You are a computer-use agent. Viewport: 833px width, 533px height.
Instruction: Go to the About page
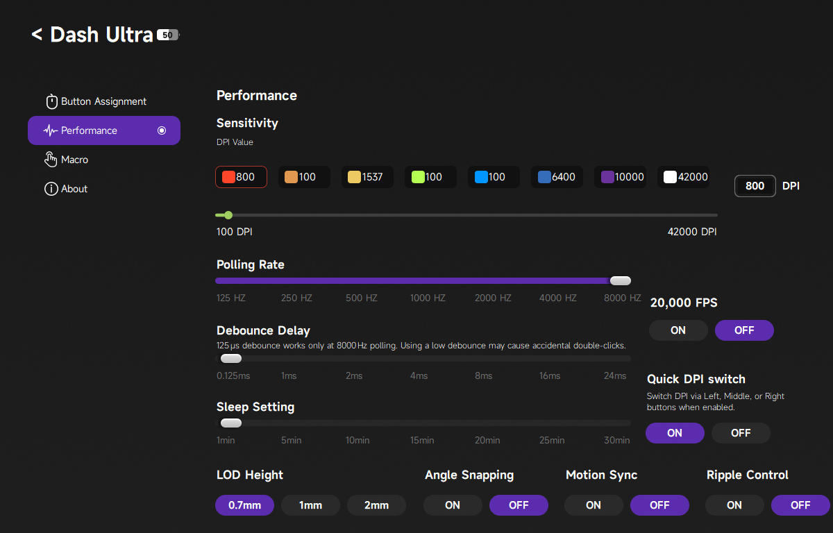coord(74,189)
